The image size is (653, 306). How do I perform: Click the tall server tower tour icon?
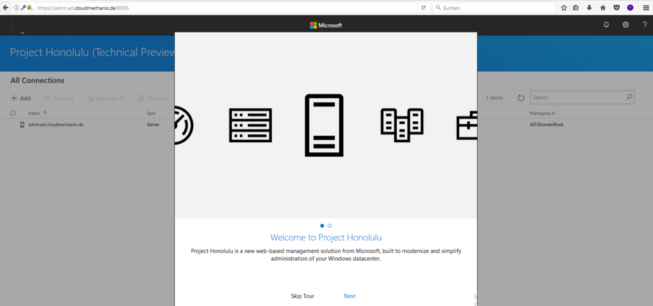(x=324, y=126)
